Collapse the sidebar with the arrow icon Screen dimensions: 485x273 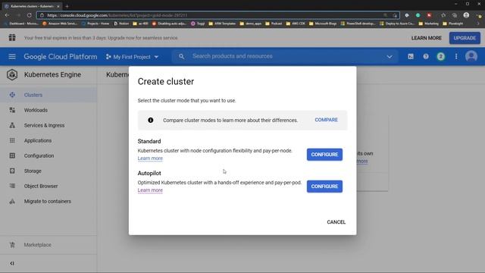(12, 263)
